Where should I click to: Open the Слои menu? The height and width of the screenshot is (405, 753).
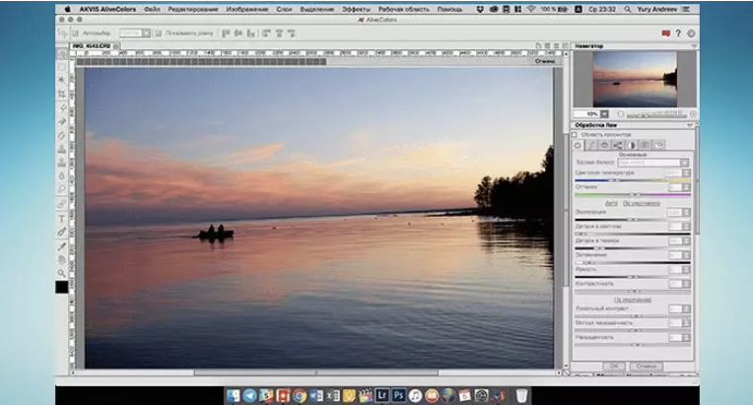pos(284,9)
